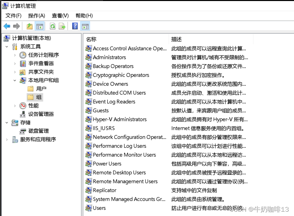Open Help with the question mark icon

(75, 26)
